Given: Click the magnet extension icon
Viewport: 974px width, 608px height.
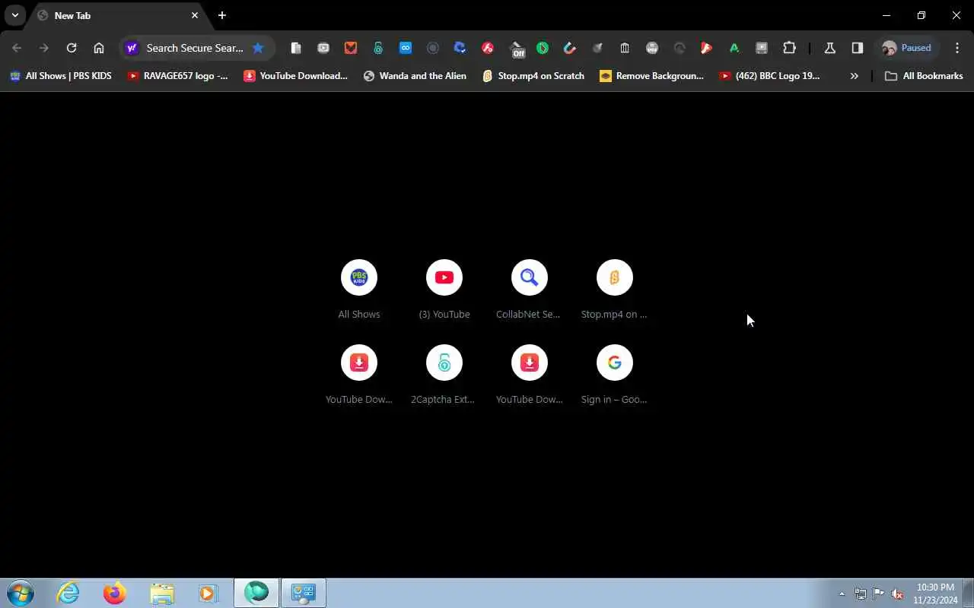Looking at the screenshot, I should (x=570, y=48).
